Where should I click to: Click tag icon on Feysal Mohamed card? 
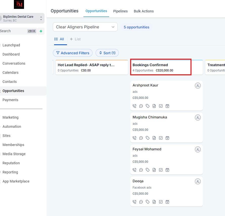(x=148, y=170)
